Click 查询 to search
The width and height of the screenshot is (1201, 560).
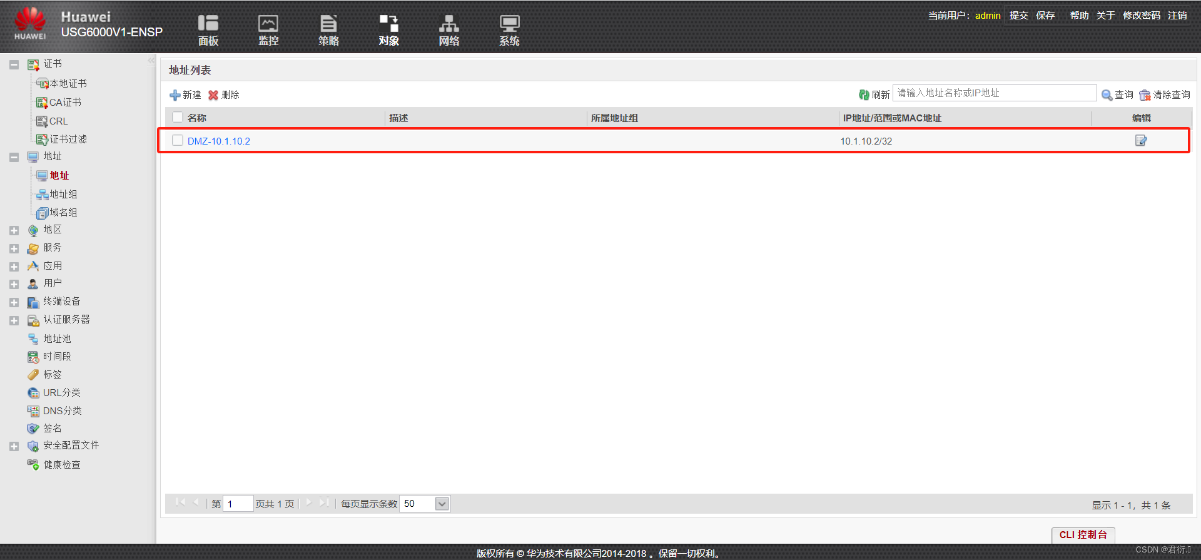point(1117,94)
